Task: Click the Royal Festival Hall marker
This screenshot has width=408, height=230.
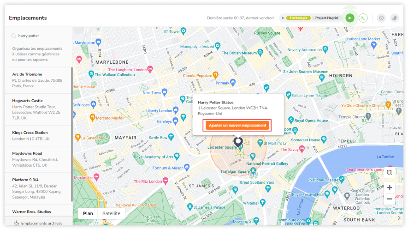Action: point(327,194)
